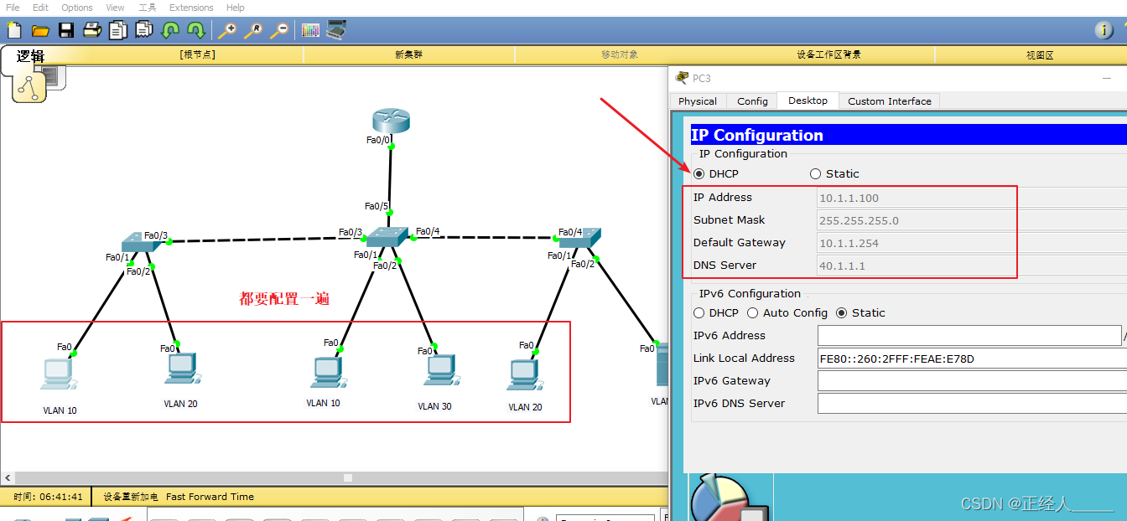Switch to the Physical tab
This screenshot has width=1127, height=521.
(x=697, y=101)
